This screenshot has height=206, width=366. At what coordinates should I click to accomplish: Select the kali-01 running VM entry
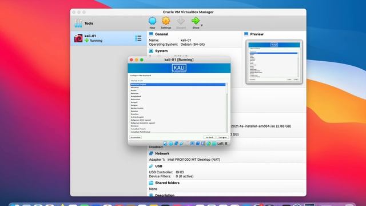109,38
